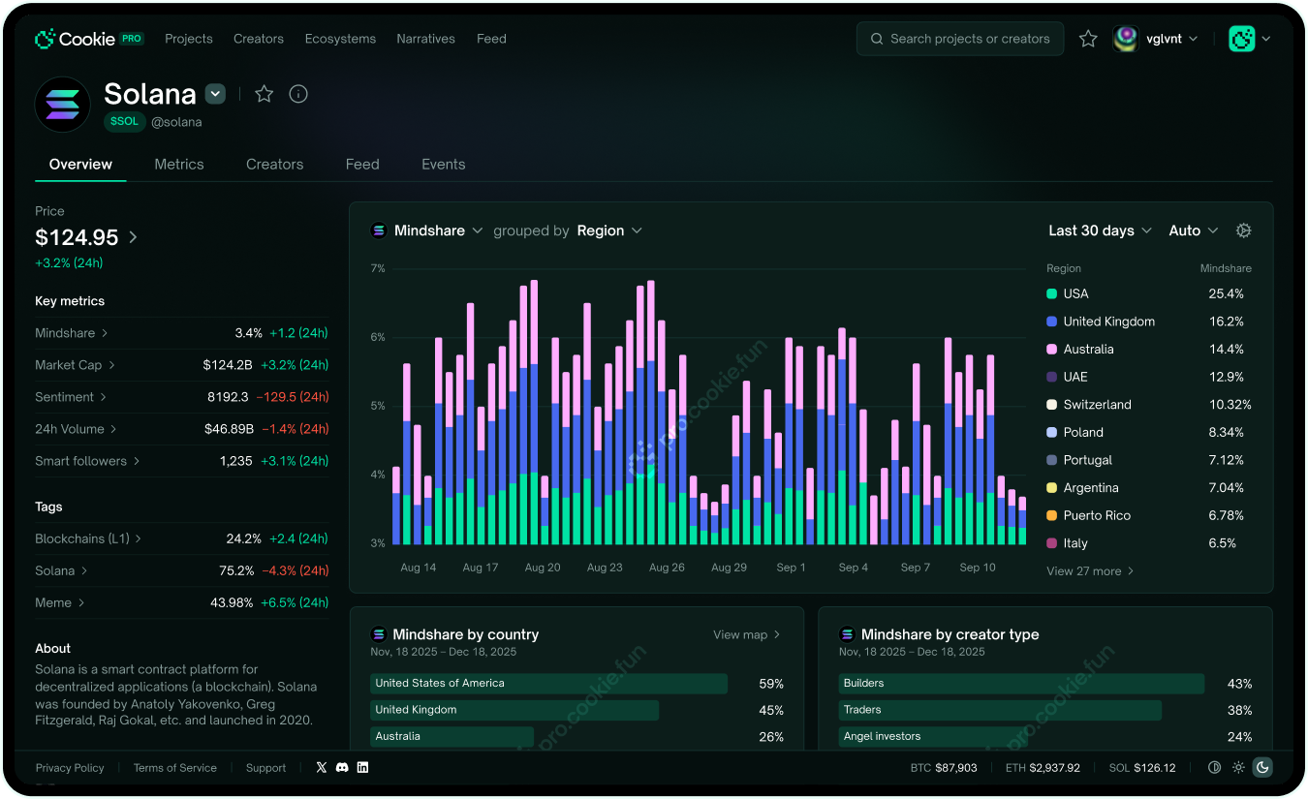This screenshot has height=799, width=1308.
Task: Switch to dark moon theme
Action: 1262,767
